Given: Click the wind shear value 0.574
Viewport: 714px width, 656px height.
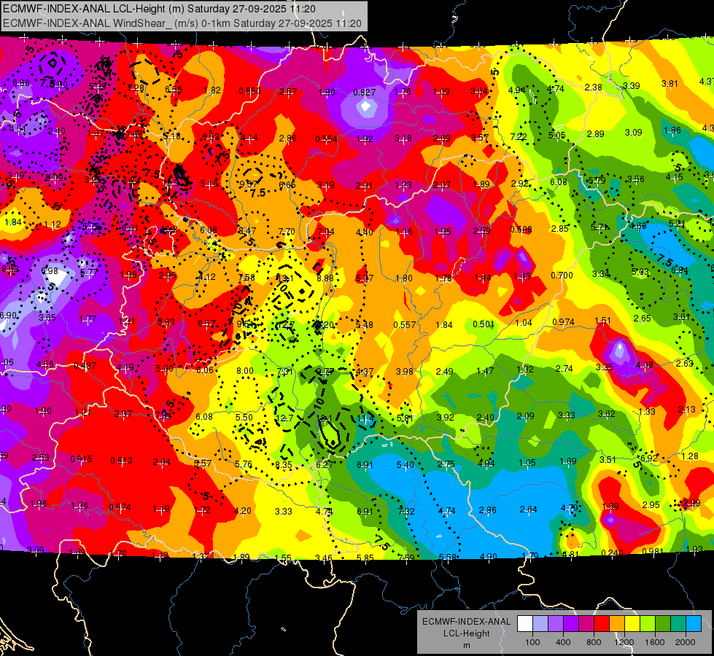Looking at the screenshot, I should click(120, 507).
